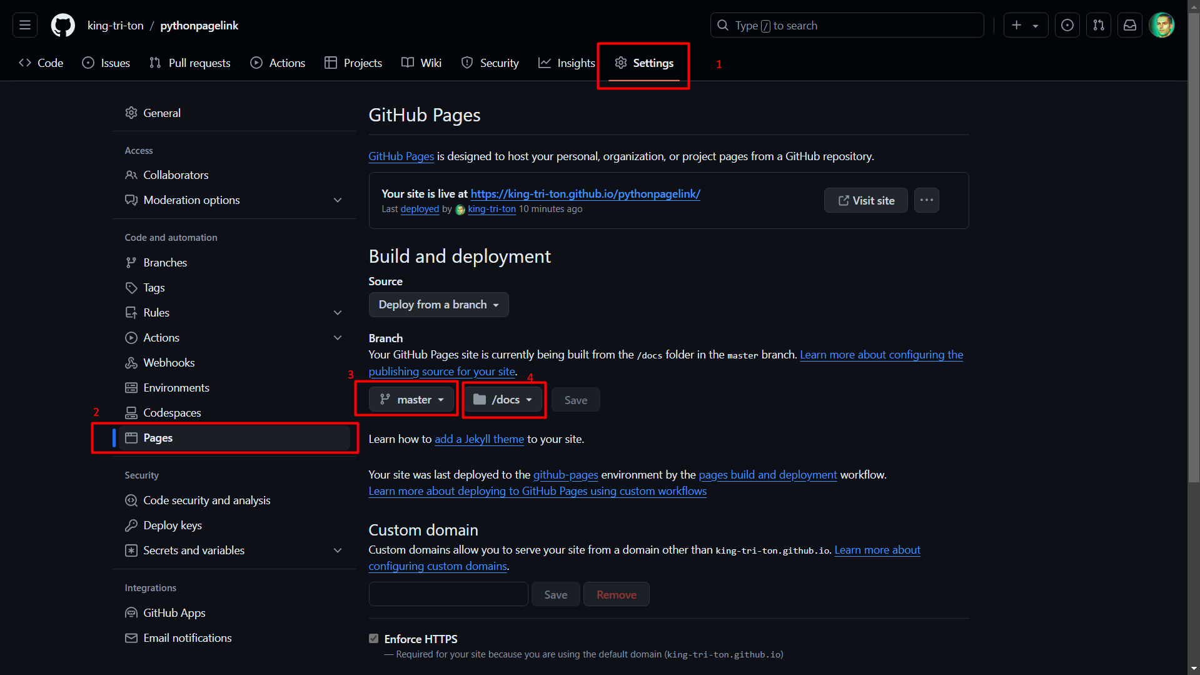Open the pages build and deployment link
The height and width of the screenshot is (675, 1200).
point(768,475)
